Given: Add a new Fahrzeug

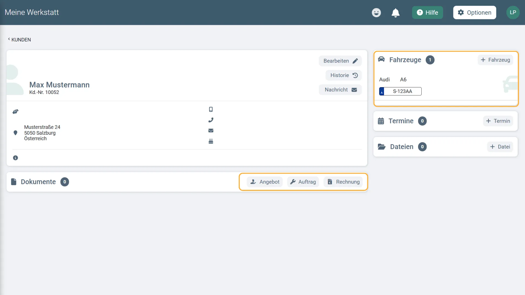Looking at the screenshot, I should (495, 60).
